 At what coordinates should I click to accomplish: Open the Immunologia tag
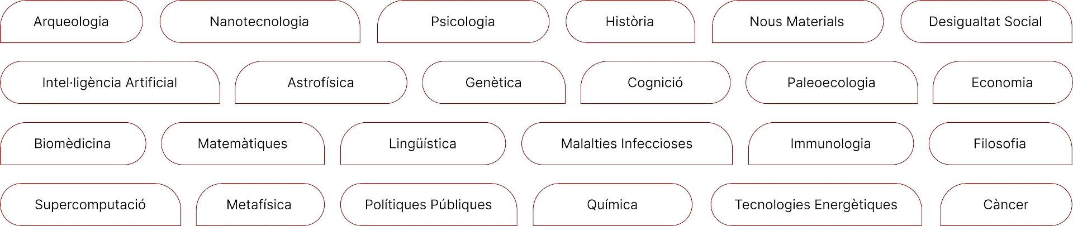[831, 143]
